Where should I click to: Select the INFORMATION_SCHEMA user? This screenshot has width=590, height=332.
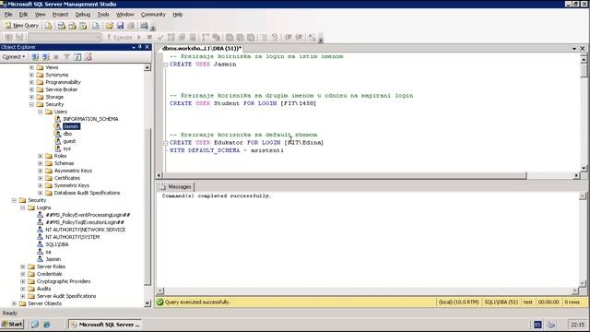(x=90, y=119)
